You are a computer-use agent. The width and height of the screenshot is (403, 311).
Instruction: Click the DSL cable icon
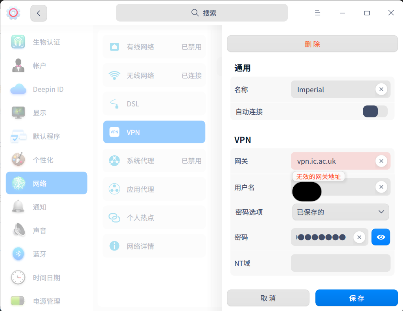click(114, 104)
